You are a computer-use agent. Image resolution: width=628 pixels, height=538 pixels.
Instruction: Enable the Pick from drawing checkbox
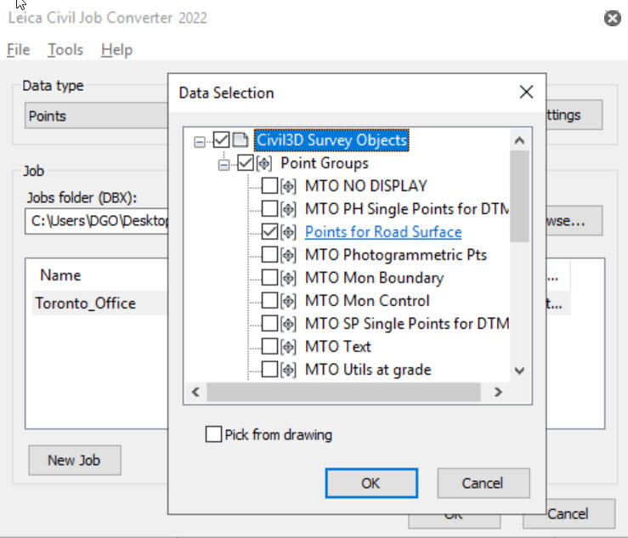[x=213, y=434]
